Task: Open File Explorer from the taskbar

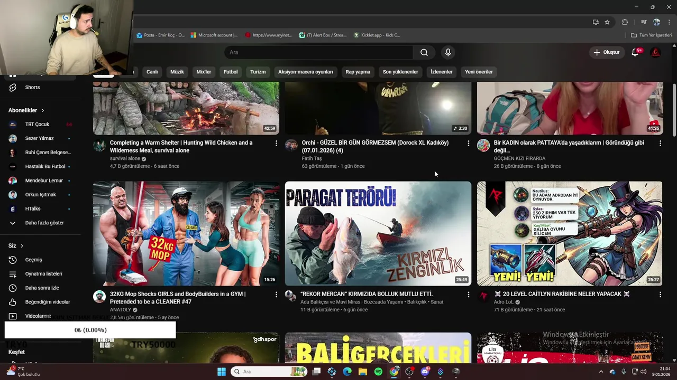Action: [362, 372]
